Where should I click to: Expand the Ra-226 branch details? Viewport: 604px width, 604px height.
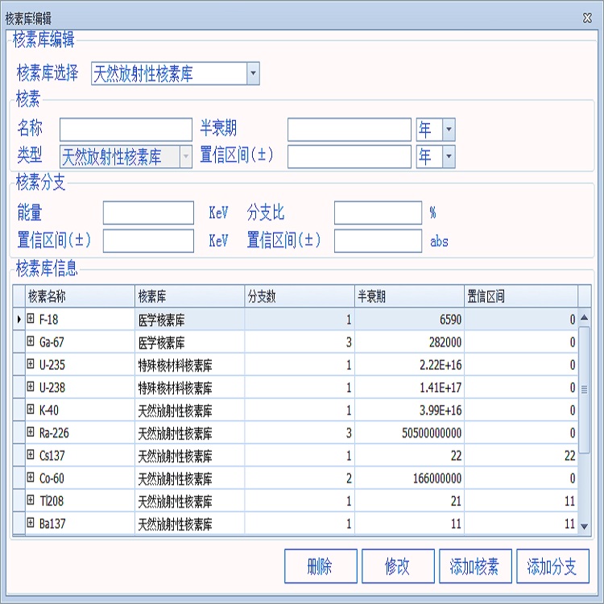coord(31,432)
